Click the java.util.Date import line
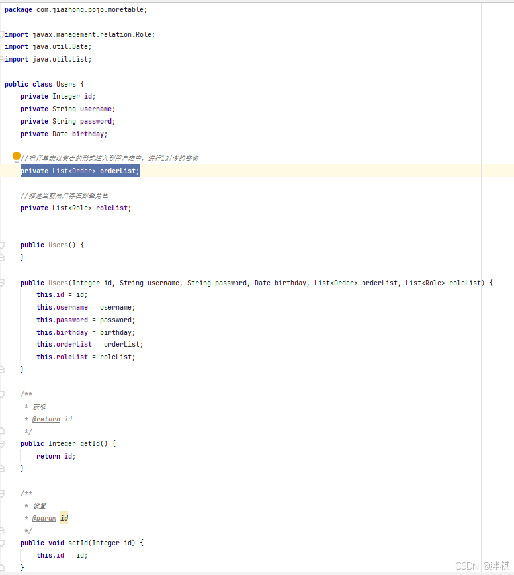The width and height of the screenshot is (514, 575). [x=48, y=46]
